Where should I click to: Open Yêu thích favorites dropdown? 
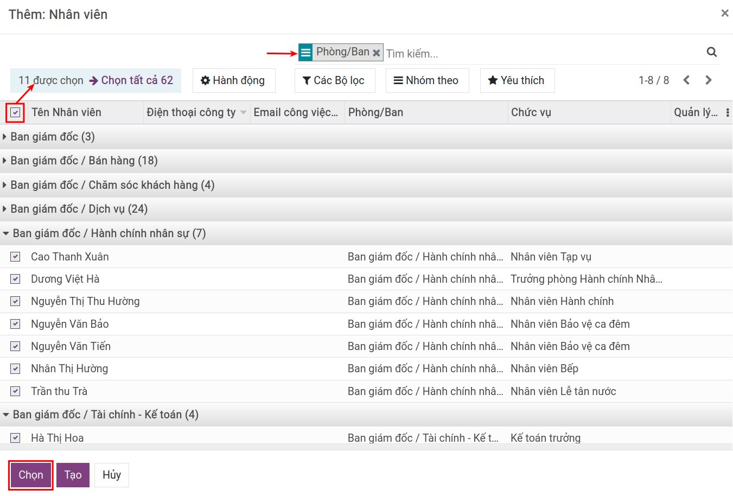click(517, 80)
